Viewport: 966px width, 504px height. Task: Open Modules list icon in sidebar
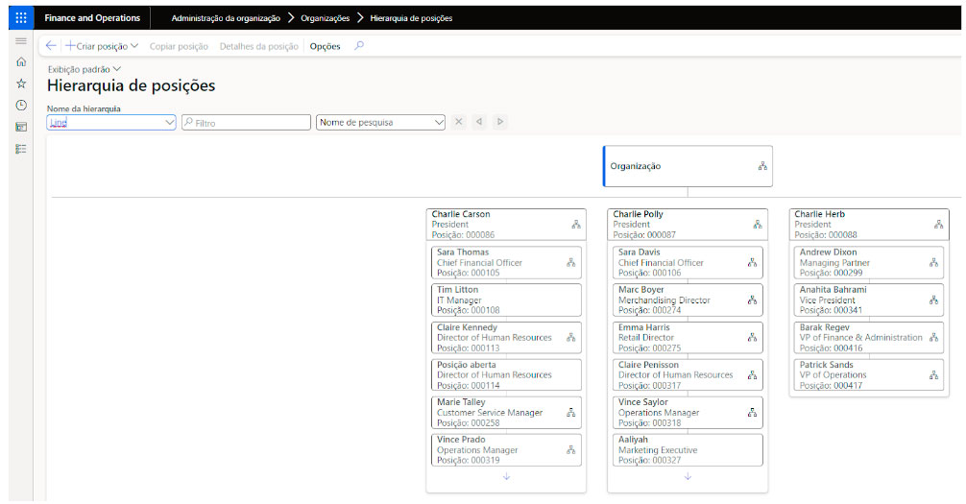pos(21,149)
